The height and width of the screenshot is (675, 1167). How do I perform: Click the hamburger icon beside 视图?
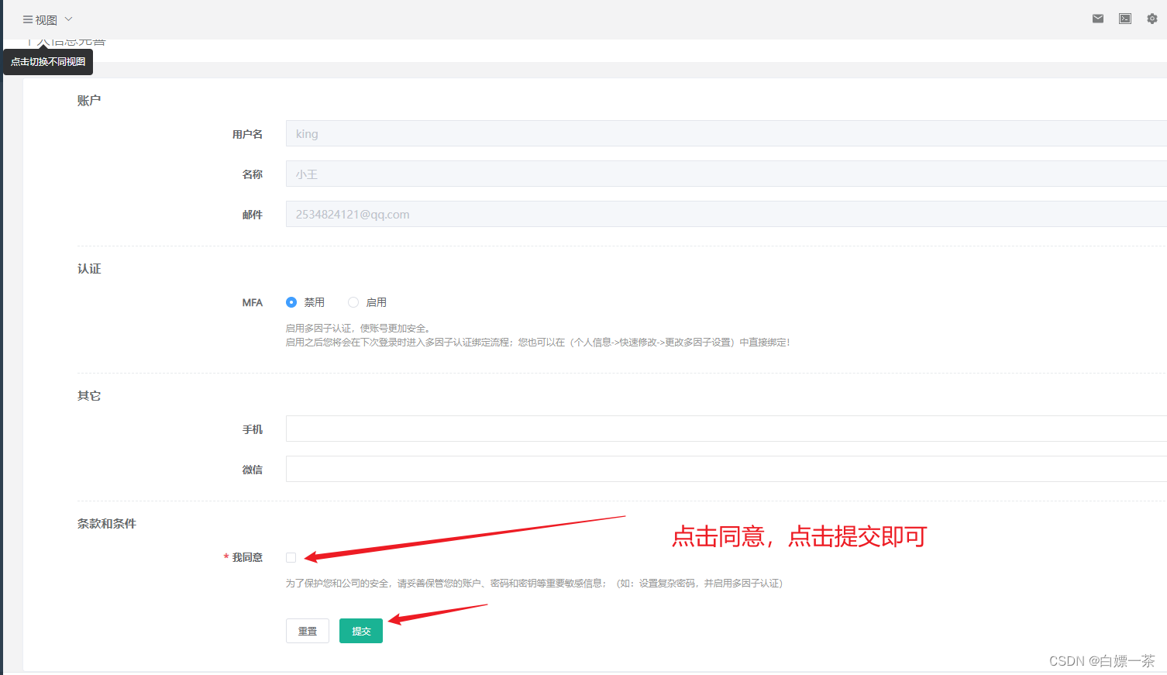[x=28, y=19]
